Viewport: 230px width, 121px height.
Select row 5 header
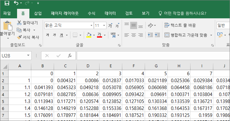tap(4, 101)
